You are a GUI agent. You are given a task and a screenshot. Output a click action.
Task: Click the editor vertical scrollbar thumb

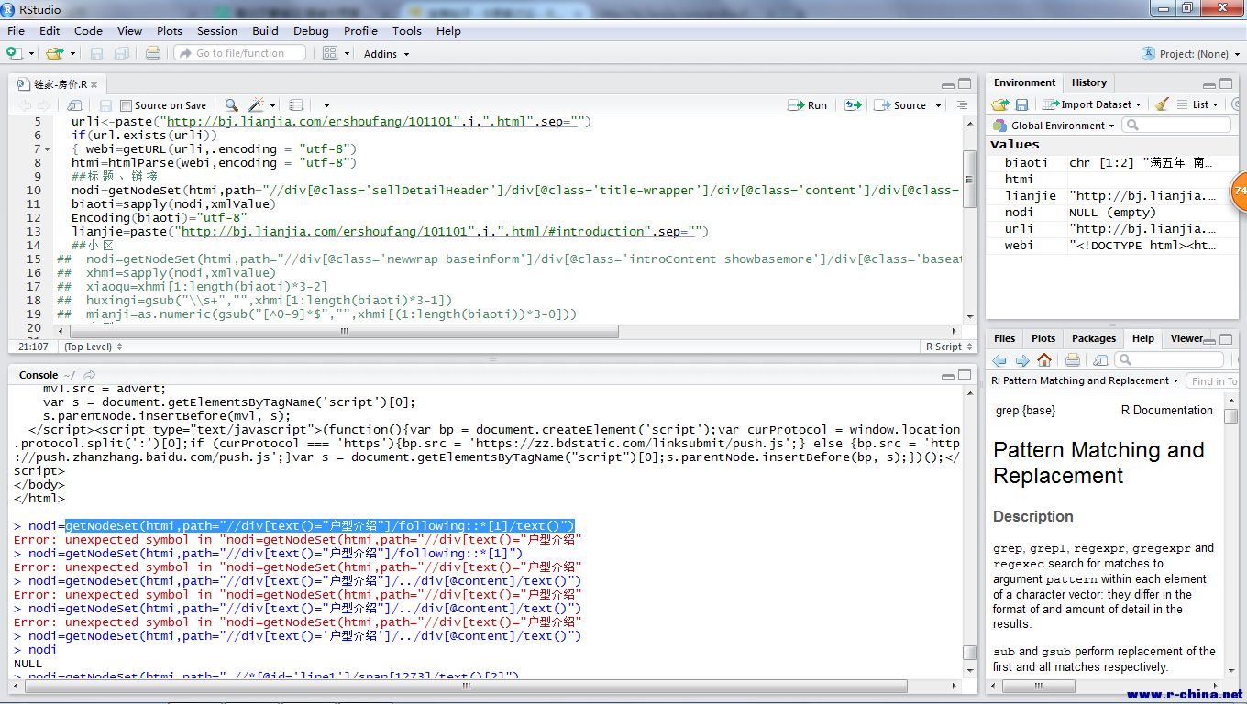969,179
